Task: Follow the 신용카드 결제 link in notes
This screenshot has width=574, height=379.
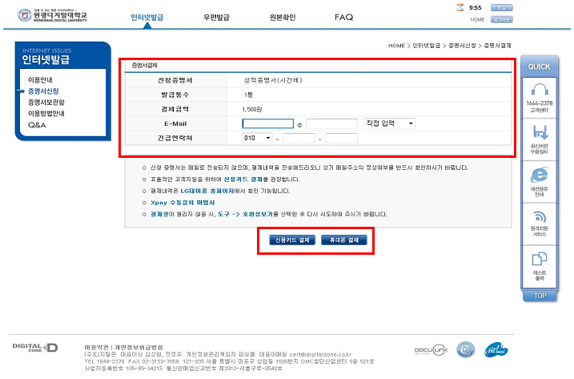Action: 243,179
